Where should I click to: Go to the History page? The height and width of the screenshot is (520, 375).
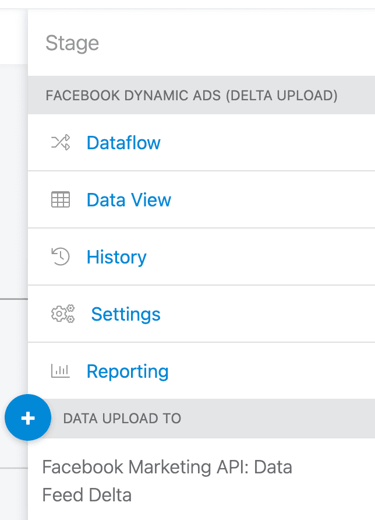tap(116, 257)
